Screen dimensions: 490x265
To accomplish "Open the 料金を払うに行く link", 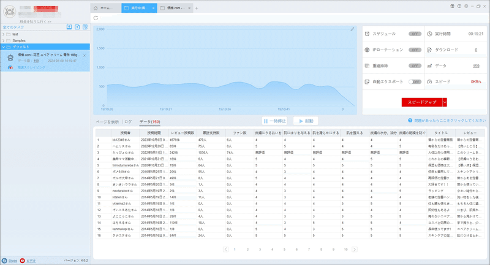I will [36, 21].
